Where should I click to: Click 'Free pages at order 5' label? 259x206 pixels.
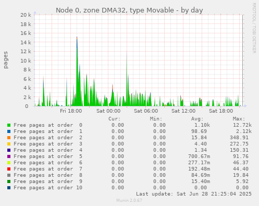(48, 156)
